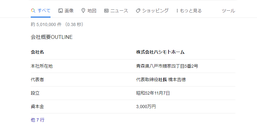This screenshot has height=130, width=257.
Task: Click the image icon for 画像
Action: tap(61, 11)
